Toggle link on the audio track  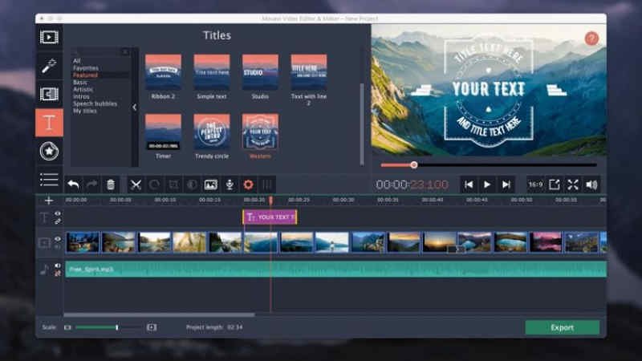pyautogui.click(x=58, y=273)
